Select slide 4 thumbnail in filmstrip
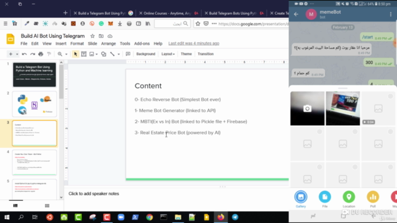Screen dimensions: 397x223 pos(35,162)
